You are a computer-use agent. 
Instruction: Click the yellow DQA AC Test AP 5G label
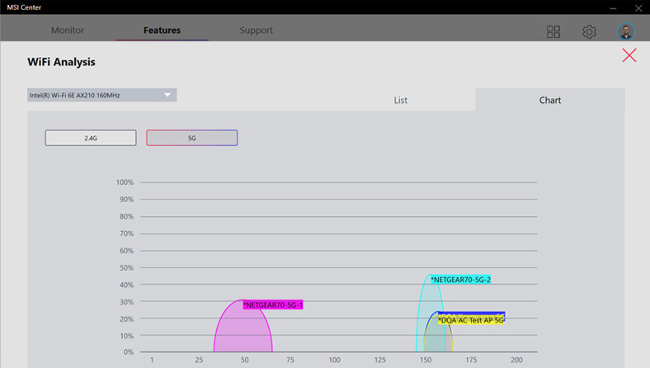click(x=471, y=320)
